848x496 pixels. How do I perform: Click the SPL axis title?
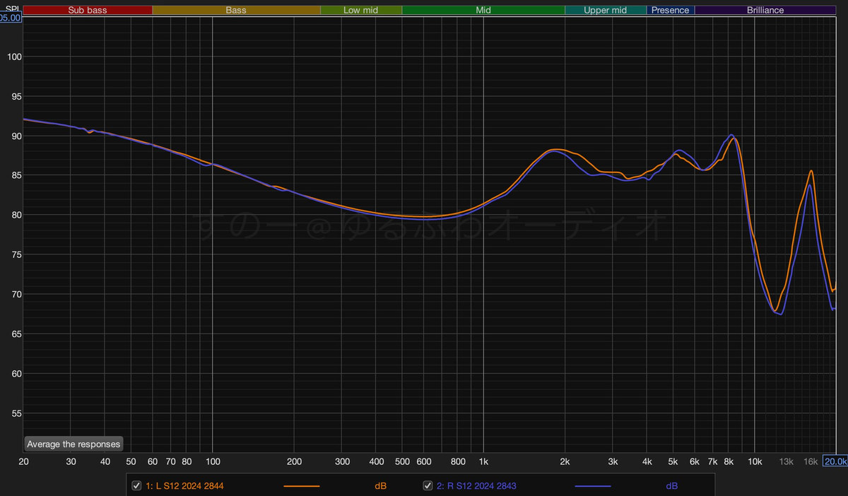[x=12, y=8]
